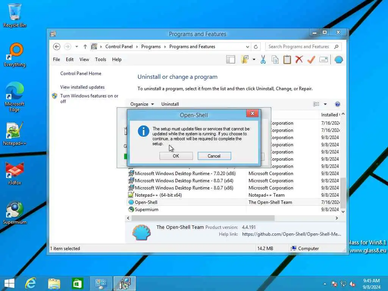This screenshot has height=291, width=388.
Task: Toggle the navigation pane toolbar icon
Action: (x=231, y=59)
